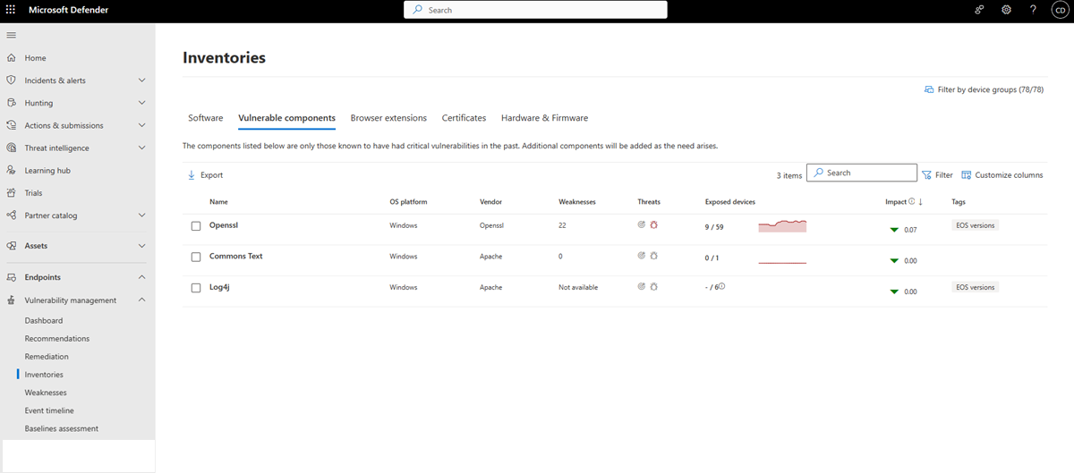Screen dimensions: 1074x473
Task: Expand Hunting chevron
Action: (142, 103)
